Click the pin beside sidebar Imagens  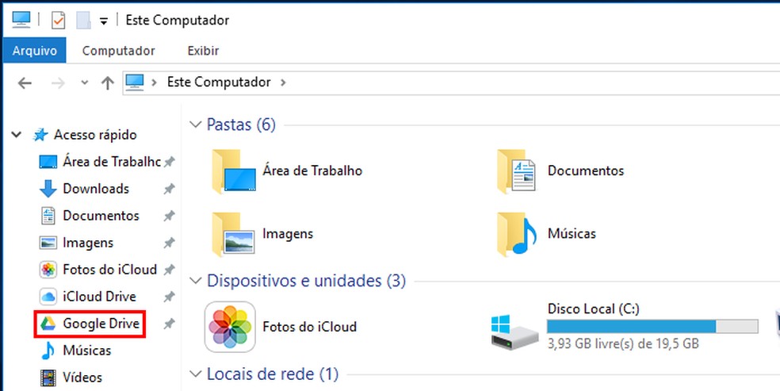(169, 243)
